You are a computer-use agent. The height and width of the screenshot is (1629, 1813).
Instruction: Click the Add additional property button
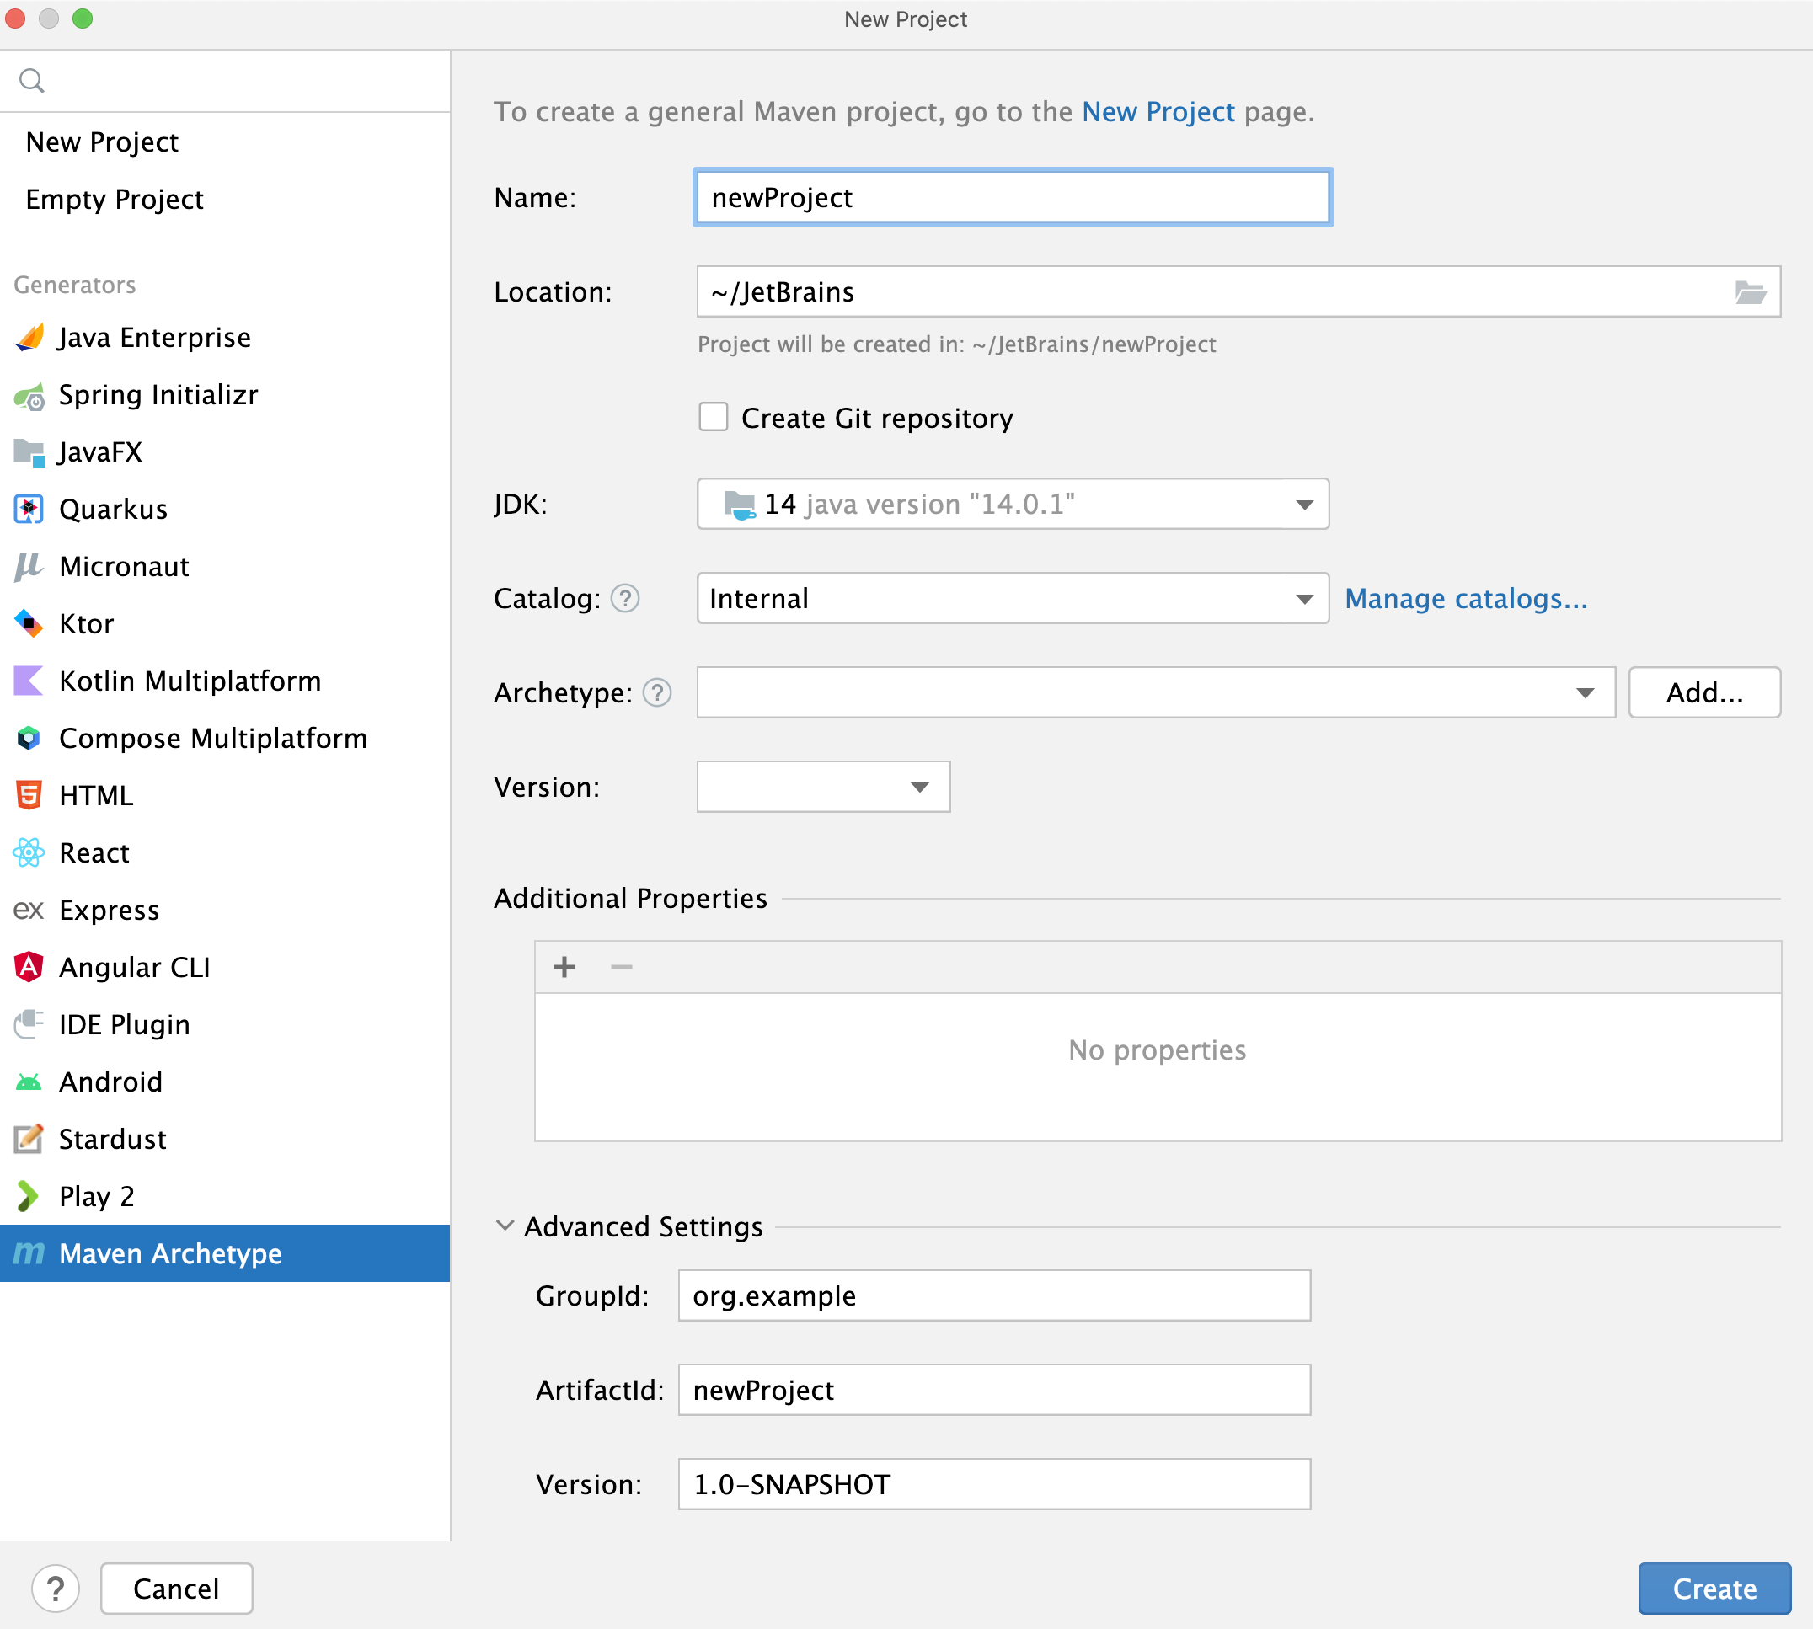click(564, 965)
